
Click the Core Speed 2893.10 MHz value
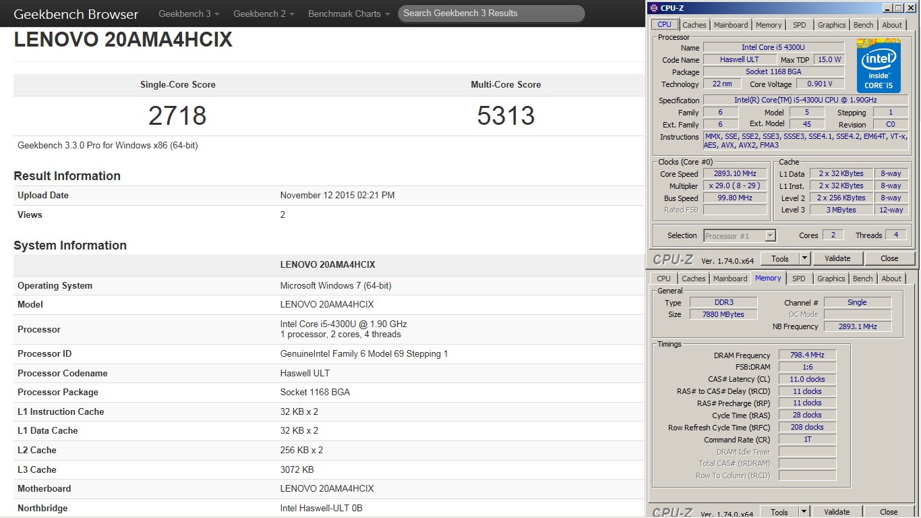click(x=735, y=173)
